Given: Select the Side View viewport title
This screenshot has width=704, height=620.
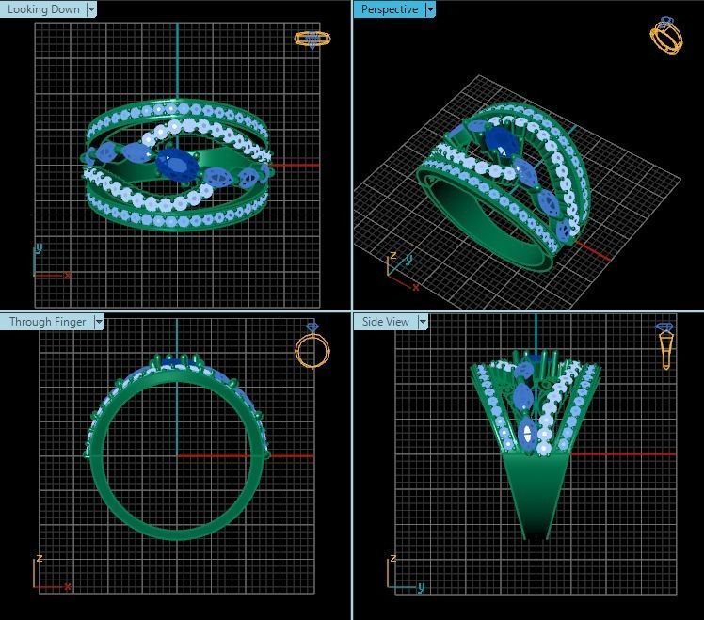Looking at the screenshot, I should click(x=386, y=322).
